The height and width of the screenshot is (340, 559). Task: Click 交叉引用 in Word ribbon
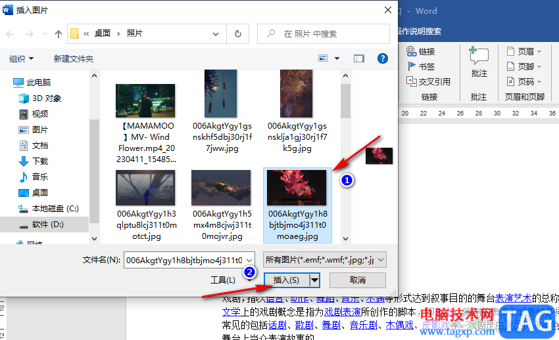[428, 82]
